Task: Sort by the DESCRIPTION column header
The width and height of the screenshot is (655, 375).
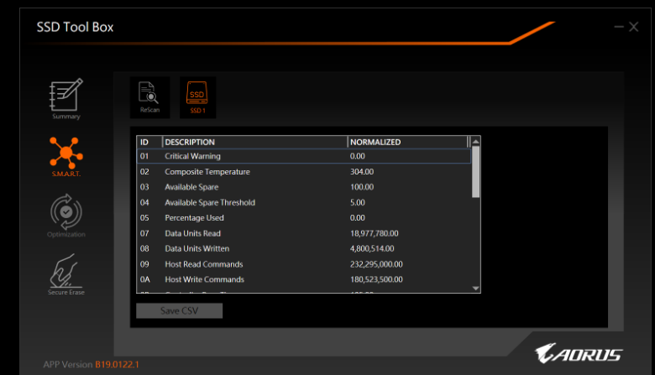Action: 254,142
